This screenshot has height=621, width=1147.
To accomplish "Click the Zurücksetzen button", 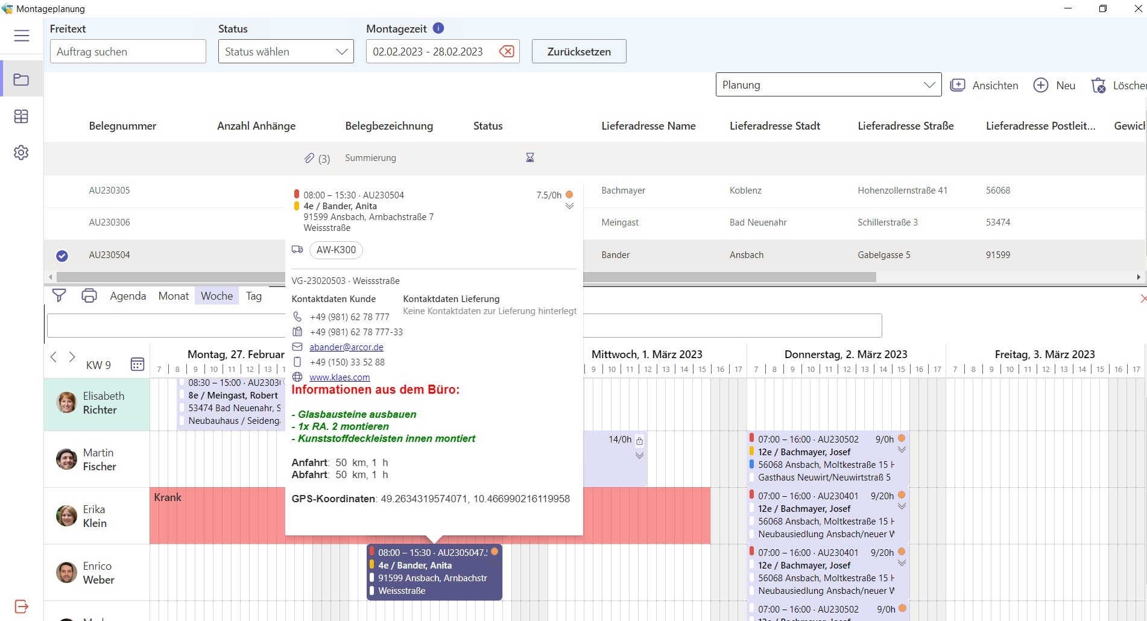I will point(579,51).
